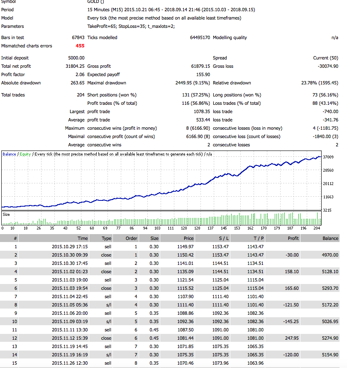Click the S / L column header
The image size is (347, 368).
click(x=212, y=238)
